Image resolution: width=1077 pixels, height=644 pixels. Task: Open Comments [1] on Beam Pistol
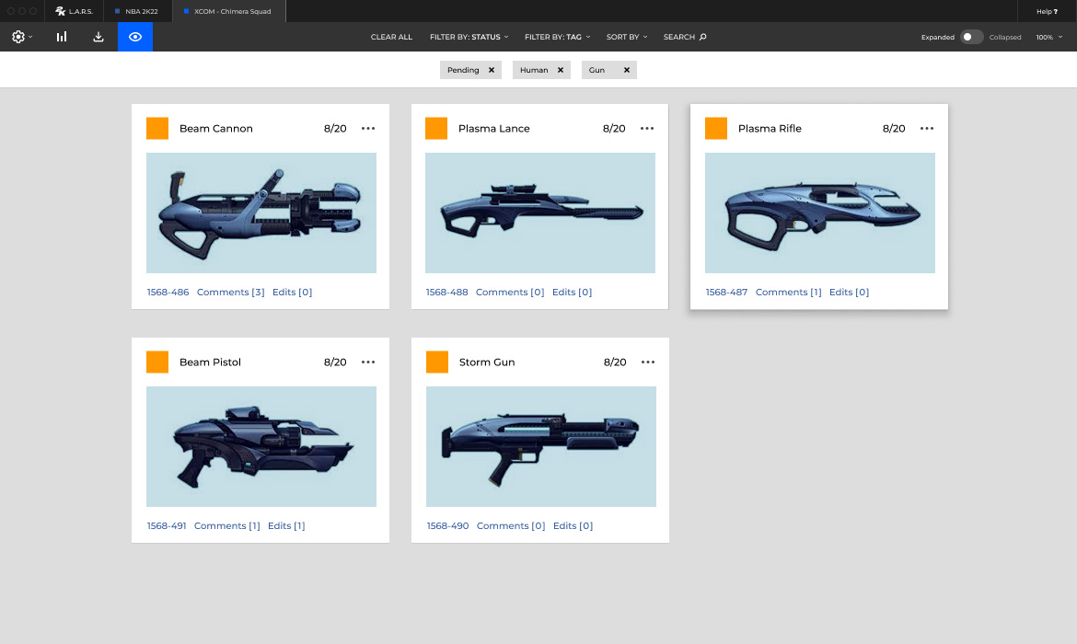pos(227,525)
